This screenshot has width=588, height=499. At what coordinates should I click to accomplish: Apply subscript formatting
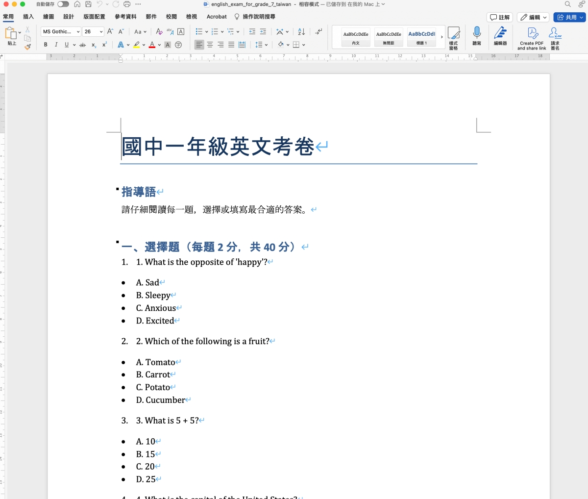point(94,45)
